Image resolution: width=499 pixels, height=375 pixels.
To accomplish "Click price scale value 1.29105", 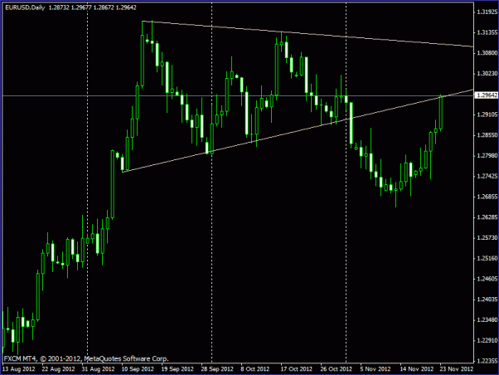I will click(x=487, y=114).
